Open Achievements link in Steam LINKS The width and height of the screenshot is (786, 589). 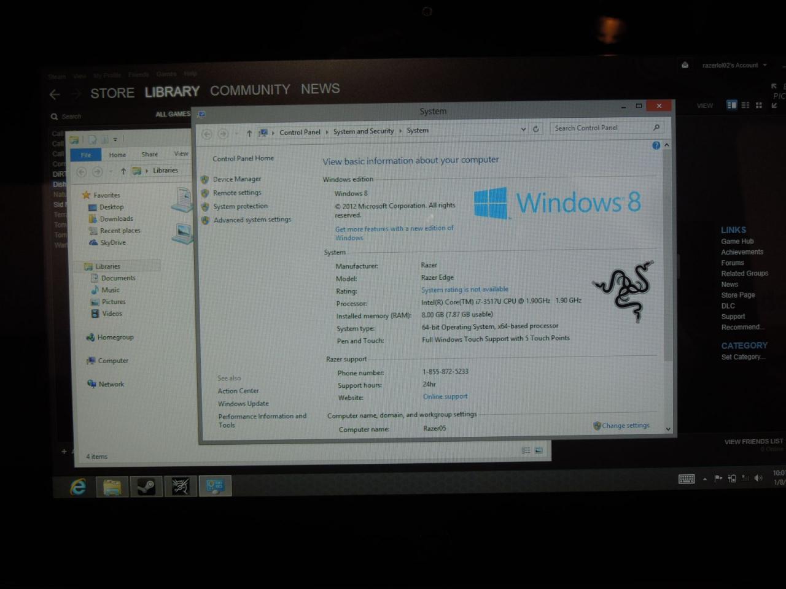(742, 252)
